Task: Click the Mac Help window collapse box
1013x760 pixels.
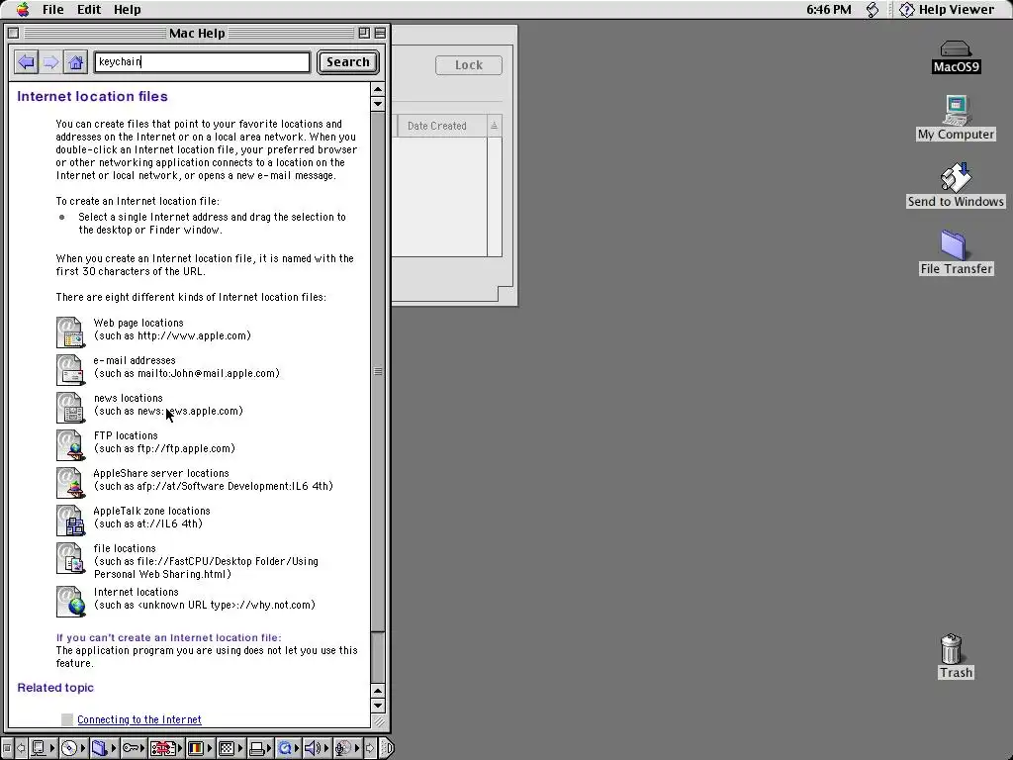Action: coord(380,33)
